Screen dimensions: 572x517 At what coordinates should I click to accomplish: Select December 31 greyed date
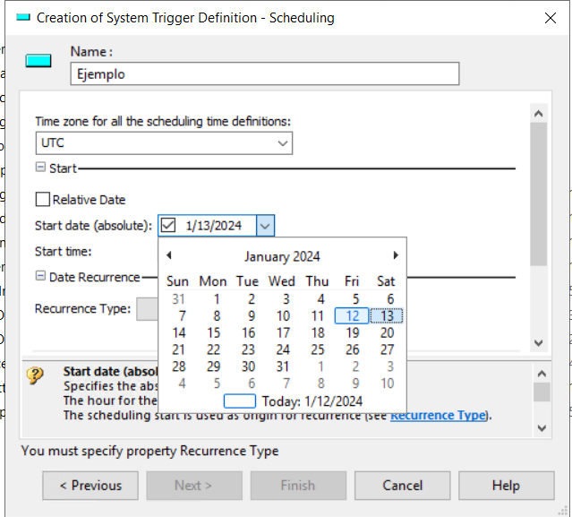(x=179, y=299)
